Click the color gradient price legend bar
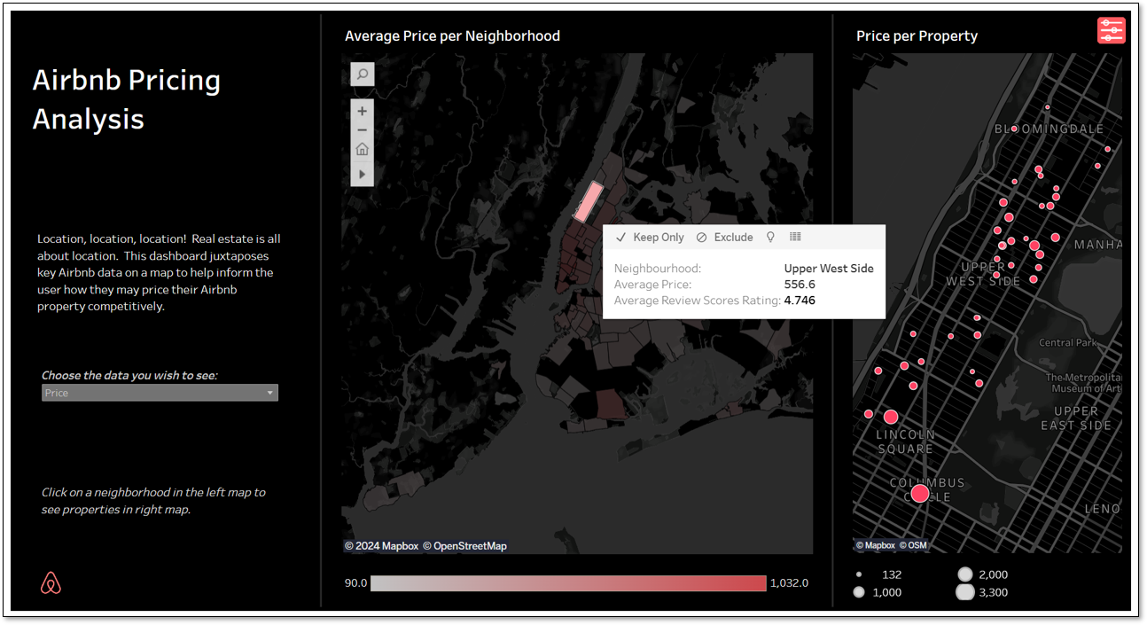The width and height of the screenshot is (1147, 625). coord(567,583)
